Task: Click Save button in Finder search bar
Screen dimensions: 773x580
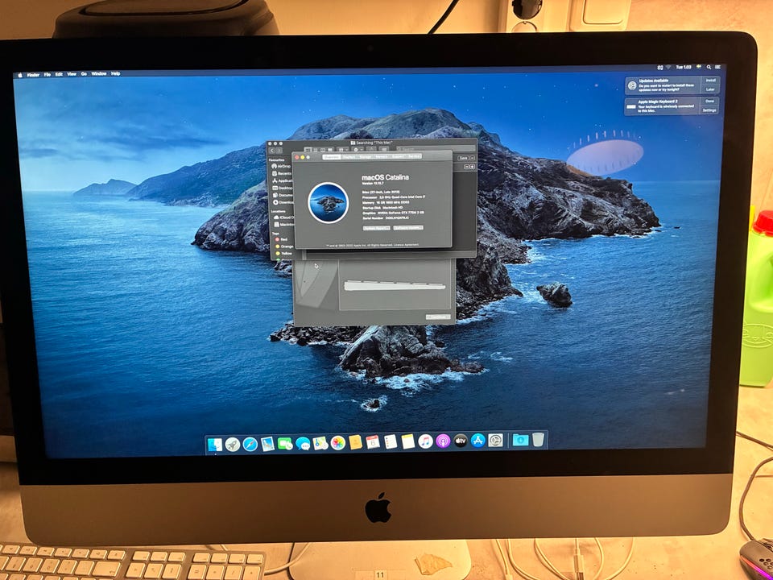Action: tap(464, 159)
